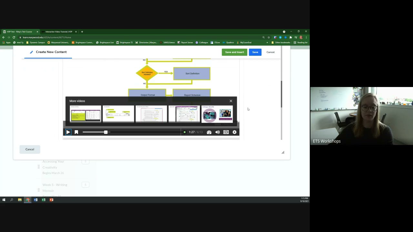Open the video bookmarks menu
Screen dimensions: 413x232
coord(76,132)
